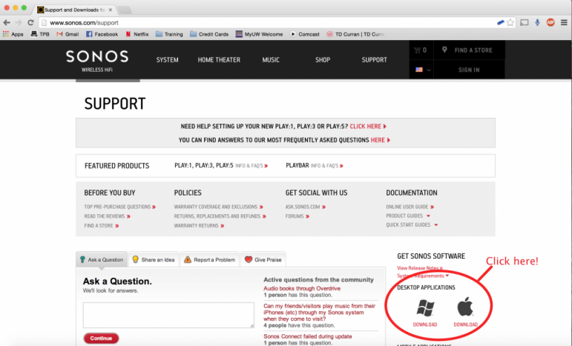Open the Training bookmarks folder

169,34
